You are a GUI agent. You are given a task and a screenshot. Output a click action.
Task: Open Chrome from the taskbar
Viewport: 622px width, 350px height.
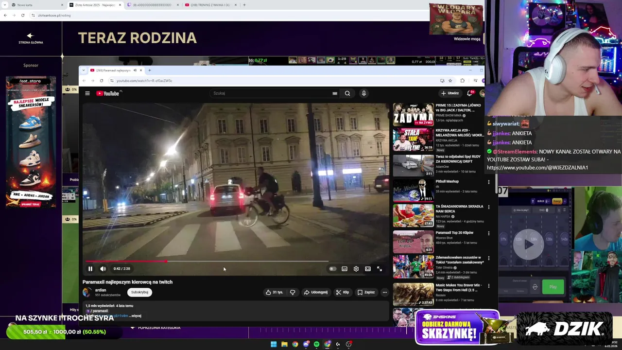[x=295, y=344]
